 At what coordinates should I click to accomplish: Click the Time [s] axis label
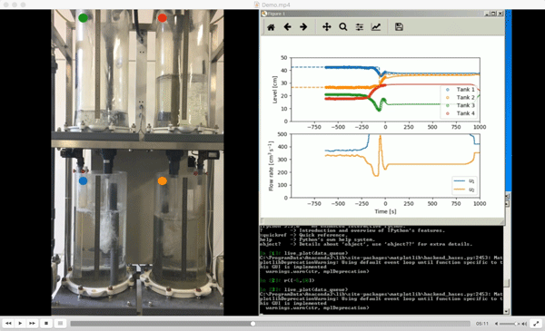point(385,211)
